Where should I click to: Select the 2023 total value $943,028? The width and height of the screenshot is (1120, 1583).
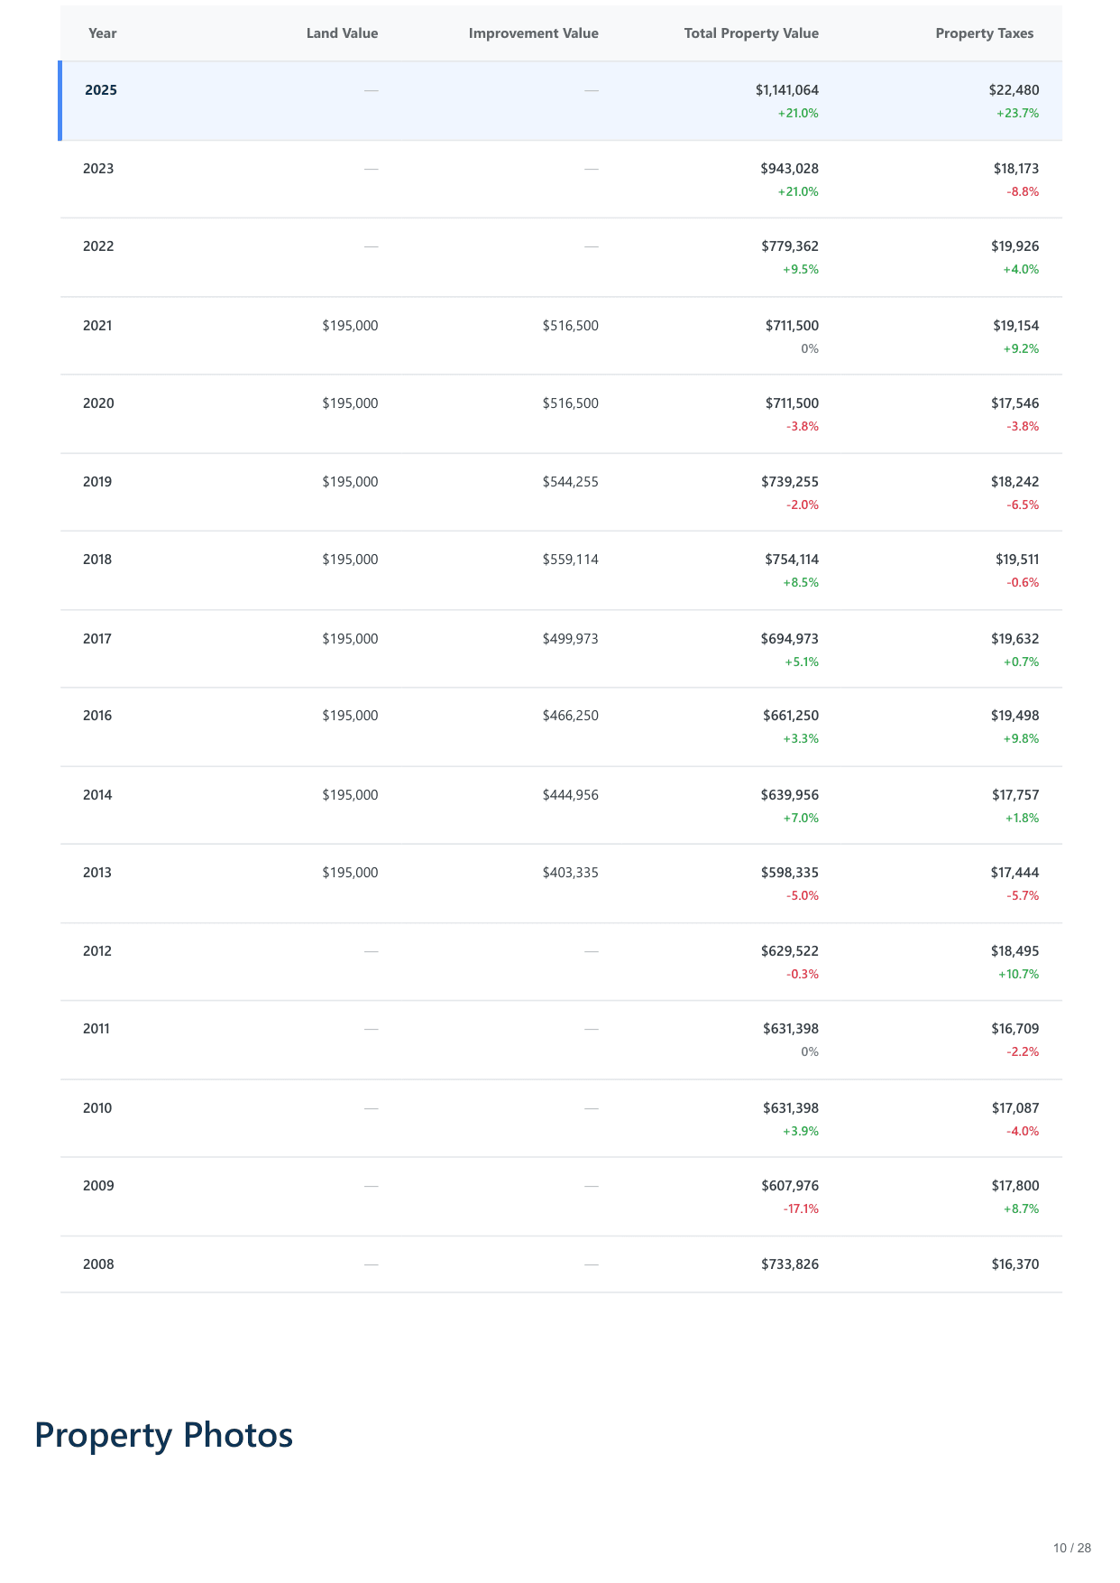point(789,169)
